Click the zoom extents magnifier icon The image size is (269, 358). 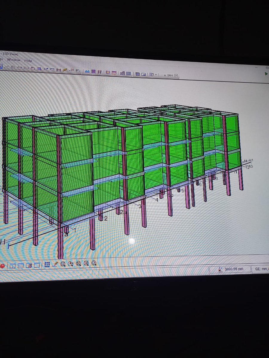click(78, 263)
